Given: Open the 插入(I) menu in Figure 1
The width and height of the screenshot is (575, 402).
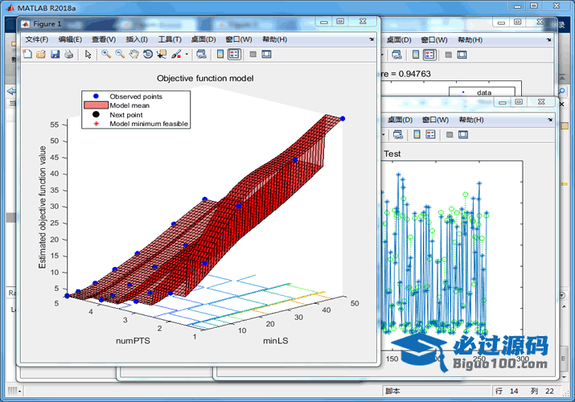Looking at the screenshot, I should pos(137,39).
